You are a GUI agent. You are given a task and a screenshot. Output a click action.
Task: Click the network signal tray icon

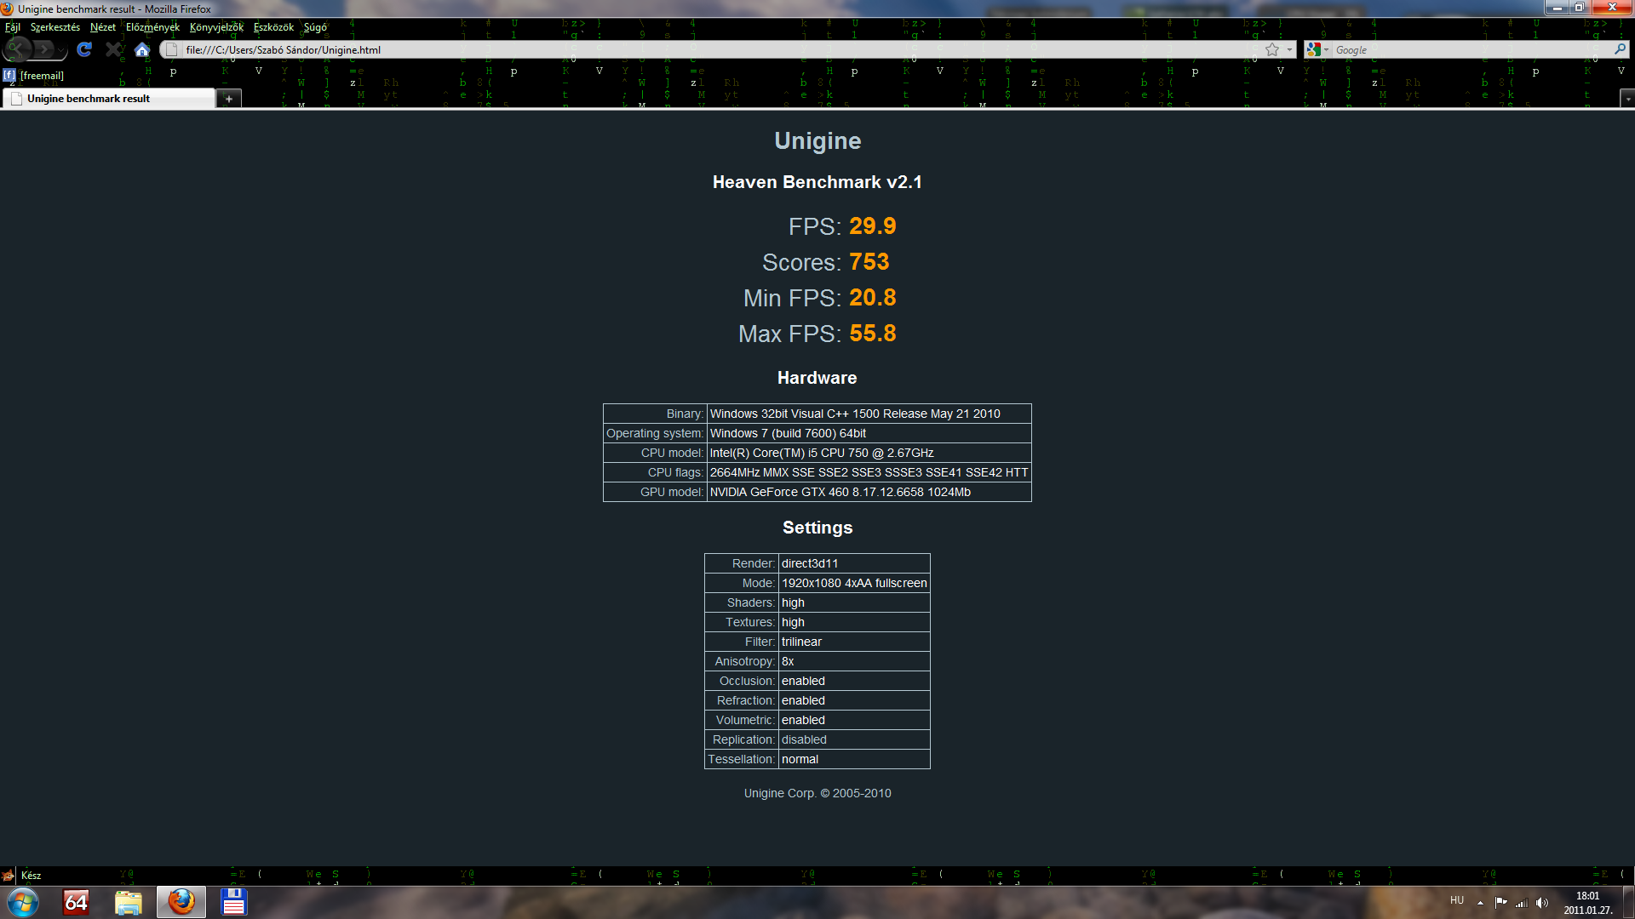tap(1522, 902)
